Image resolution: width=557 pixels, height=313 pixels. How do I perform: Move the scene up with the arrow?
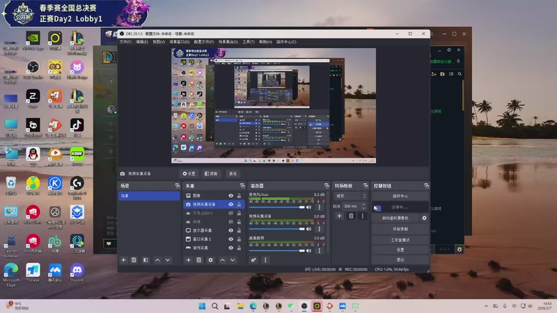point(157,260)
